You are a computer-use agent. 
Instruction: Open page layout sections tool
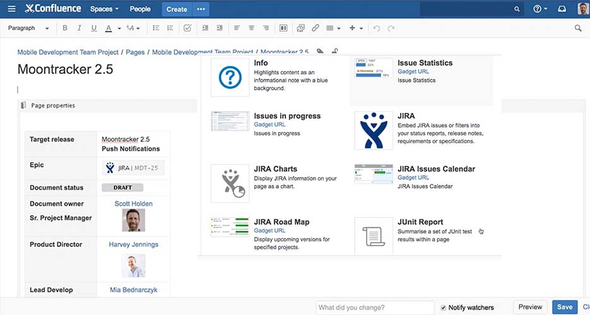coord(283,28)
